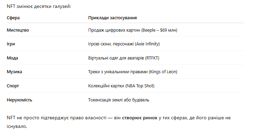Select the NBA Top Shot cell
Screen dimensions: 259x132
121,86
